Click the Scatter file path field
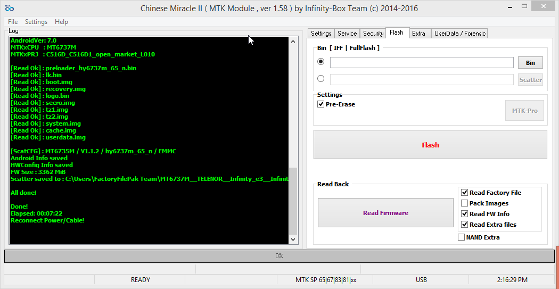 pos(422,79)
